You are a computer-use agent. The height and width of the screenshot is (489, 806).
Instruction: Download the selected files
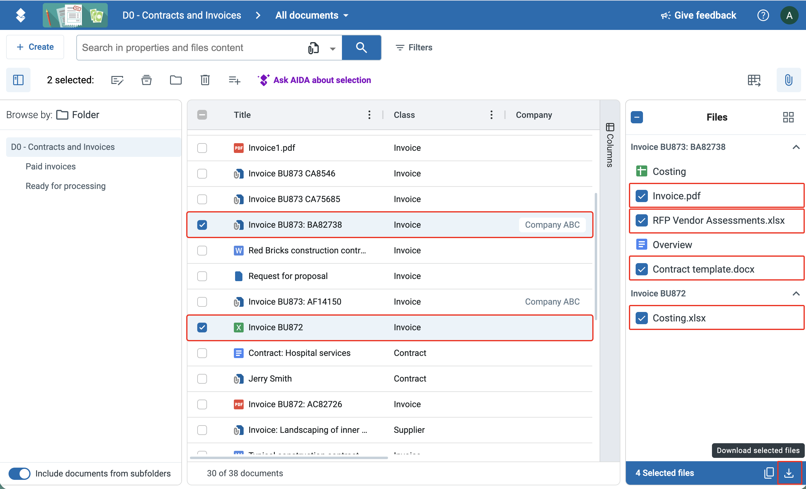pyautogui.click(x=789, y=473)
